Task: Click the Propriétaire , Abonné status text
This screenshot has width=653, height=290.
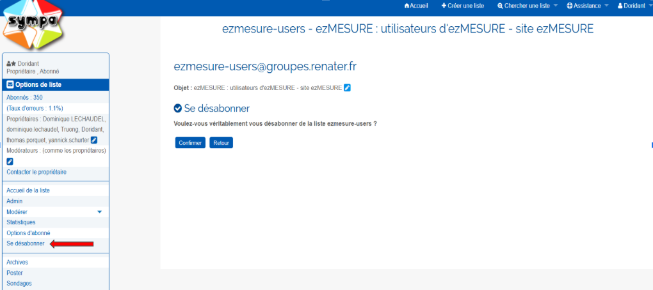Action: click(33, 72)
